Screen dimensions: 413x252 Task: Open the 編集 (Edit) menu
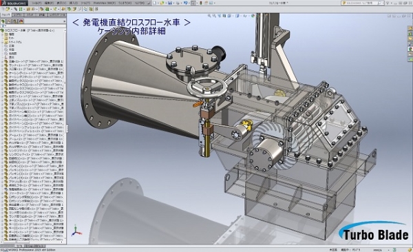tap(49, 3)
